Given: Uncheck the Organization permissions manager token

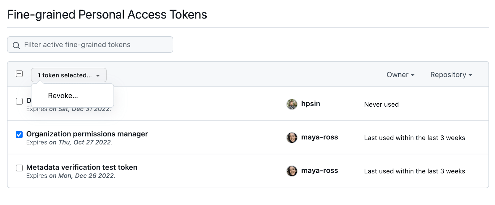Looking at the screenshot, I should [x=19, y=134].
